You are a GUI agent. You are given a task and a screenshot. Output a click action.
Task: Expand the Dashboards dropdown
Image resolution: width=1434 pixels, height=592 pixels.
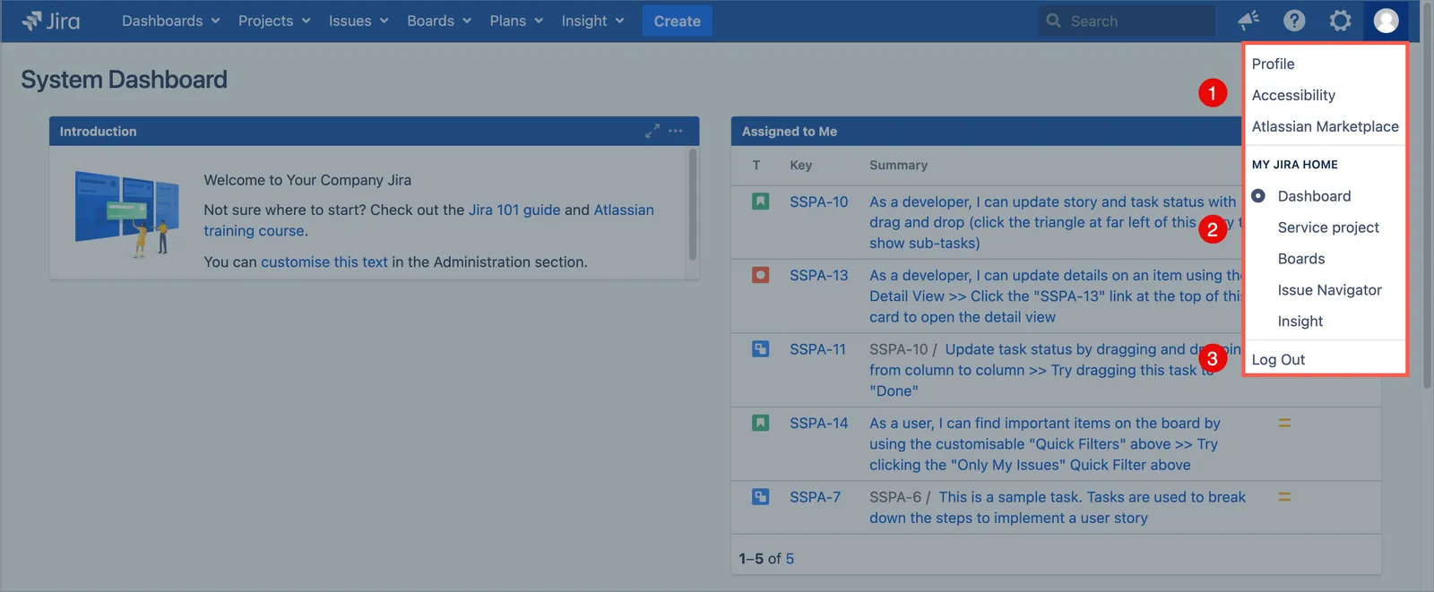170,21
